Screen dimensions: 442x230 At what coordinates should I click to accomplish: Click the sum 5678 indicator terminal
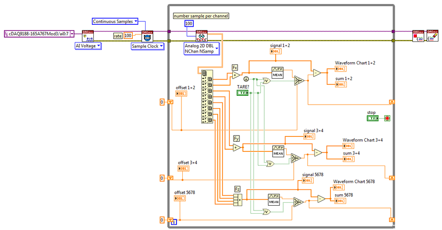[x=340, y=201]
